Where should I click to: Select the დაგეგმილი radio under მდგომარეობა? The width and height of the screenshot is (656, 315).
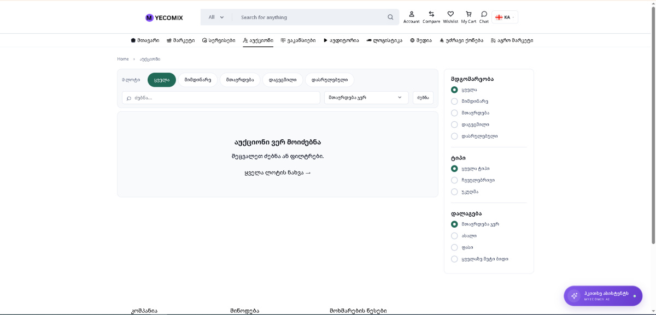click(454, 124)
